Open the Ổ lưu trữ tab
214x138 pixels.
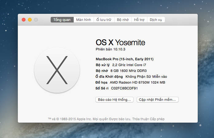tap(104, 20)
